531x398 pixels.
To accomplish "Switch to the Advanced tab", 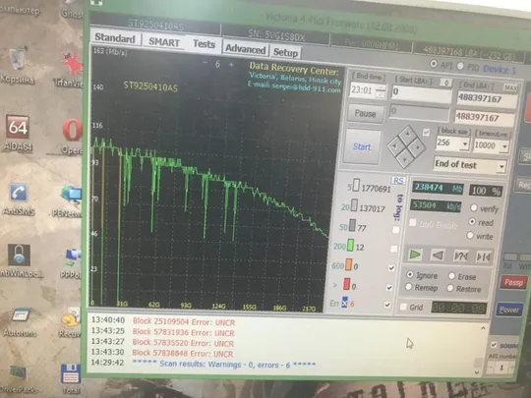I will click(x=245, y=49).
